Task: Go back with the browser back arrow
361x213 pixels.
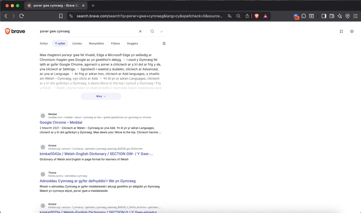Action: (6, 16)
